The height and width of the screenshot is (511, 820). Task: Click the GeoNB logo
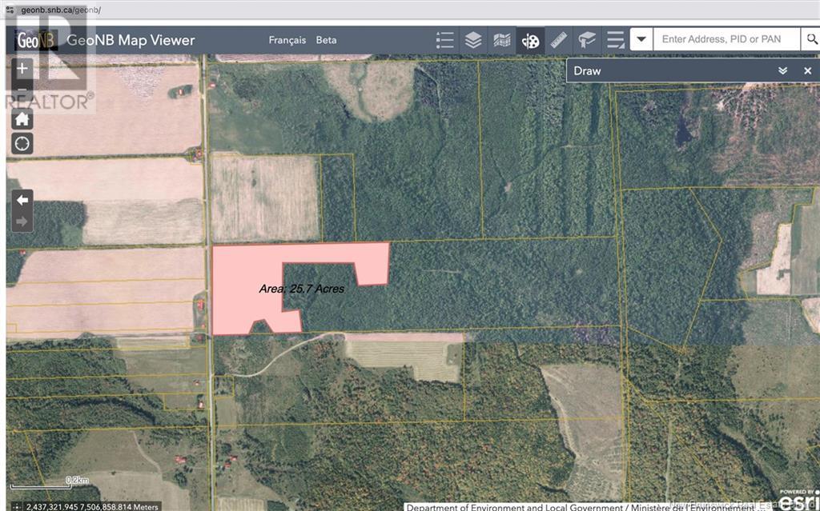35,40
